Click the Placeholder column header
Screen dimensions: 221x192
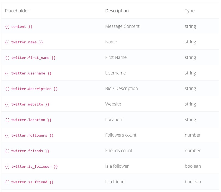[x=17, y=11]
